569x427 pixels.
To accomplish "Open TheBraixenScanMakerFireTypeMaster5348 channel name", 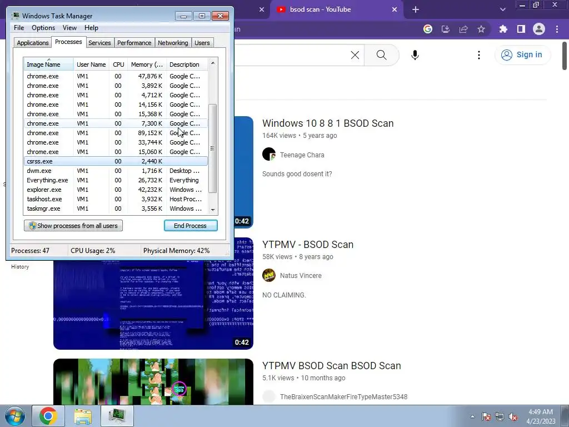I will [x=343, y=397].
